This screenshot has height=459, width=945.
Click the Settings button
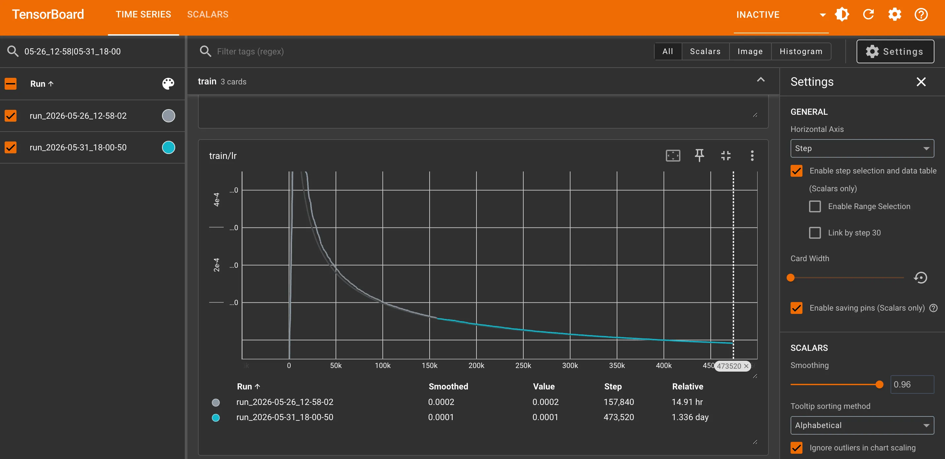pos(895,51)
